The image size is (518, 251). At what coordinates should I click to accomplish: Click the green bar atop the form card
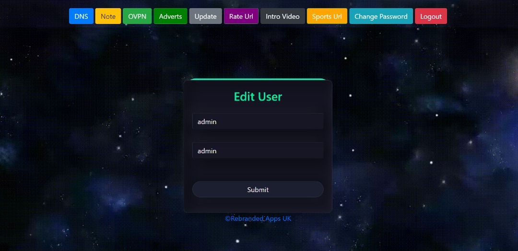[258, 80]
